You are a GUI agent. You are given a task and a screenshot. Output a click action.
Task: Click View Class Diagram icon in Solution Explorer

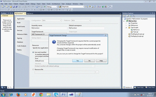pos(134,16)
